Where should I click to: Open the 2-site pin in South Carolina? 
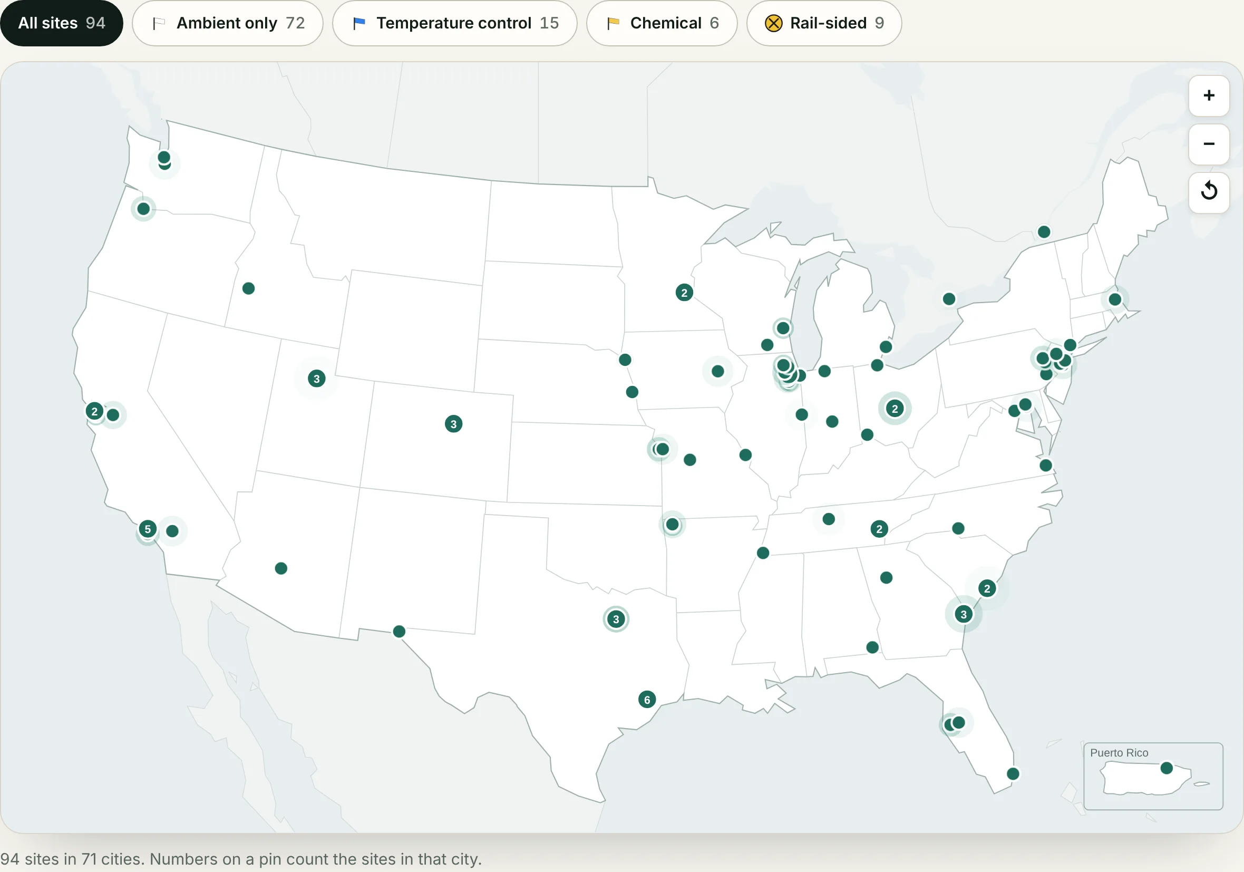(x=987, y=588)
